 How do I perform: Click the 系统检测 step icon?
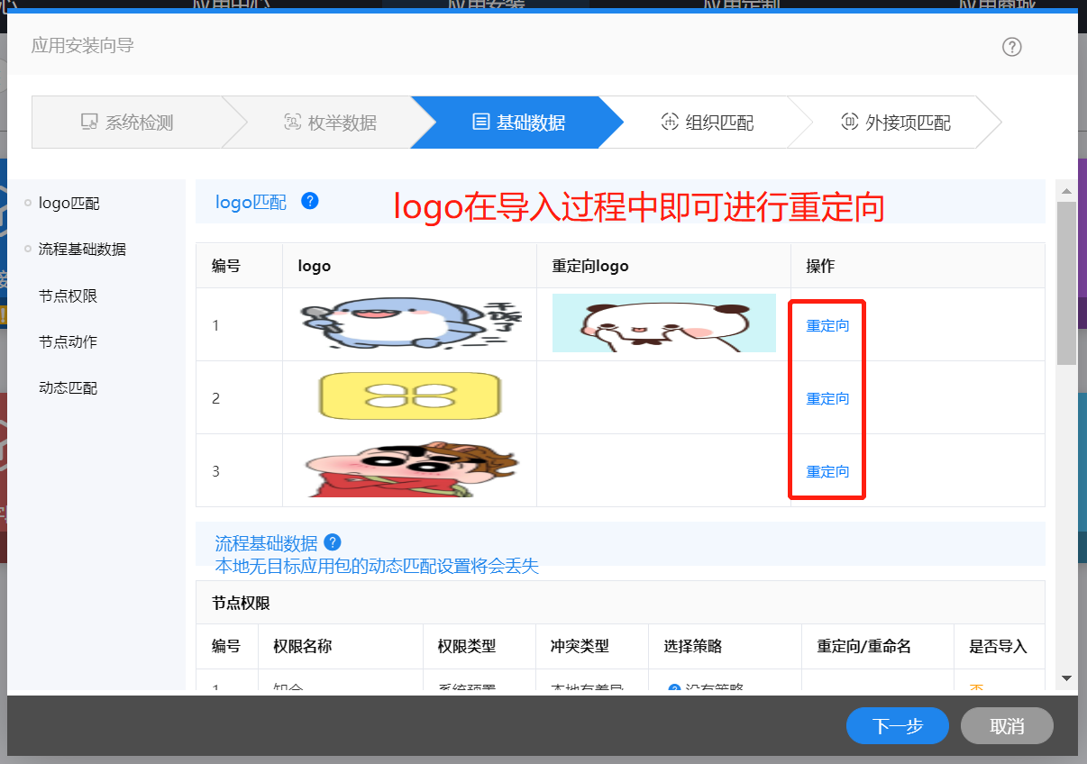[x=88, y=122]
